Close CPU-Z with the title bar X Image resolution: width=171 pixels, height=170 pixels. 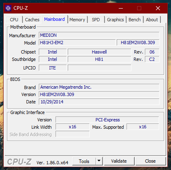pos(158,8)
